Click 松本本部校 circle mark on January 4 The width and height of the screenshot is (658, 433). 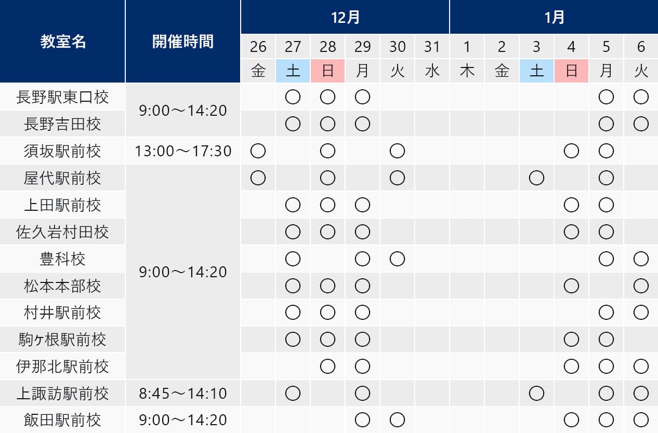click(x=571, y=286)
